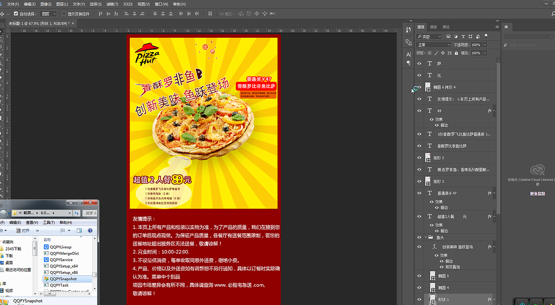Collapse effects of the 普通装￥47 layer

tap(494, 193)
